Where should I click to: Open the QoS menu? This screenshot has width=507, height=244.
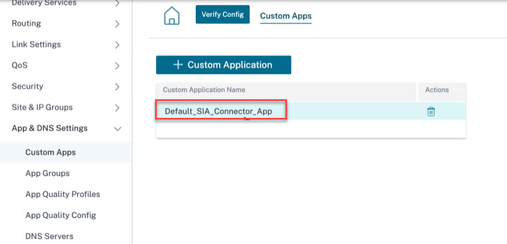point(19,65)
